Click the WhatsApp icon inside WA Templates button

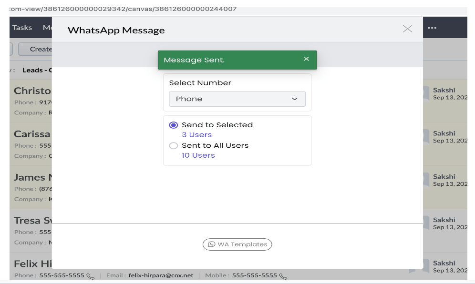coord(212,244)
